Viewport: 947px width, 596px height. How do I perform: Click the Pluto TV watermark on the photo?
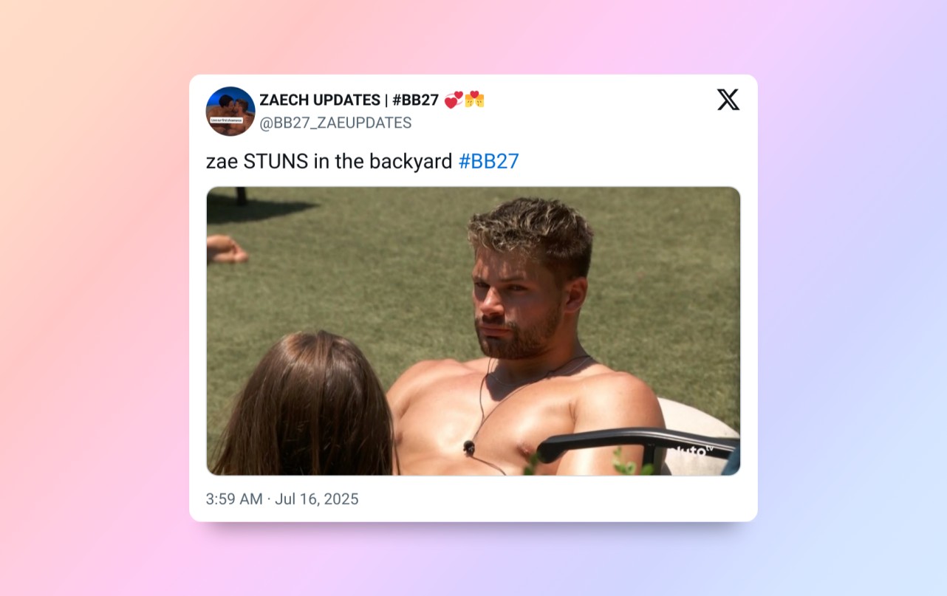point(691,450)
